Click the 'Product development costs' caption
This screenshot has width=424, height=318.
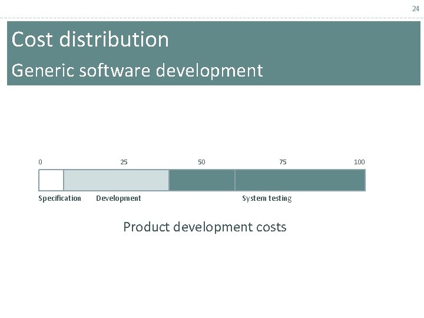[205, 227]
